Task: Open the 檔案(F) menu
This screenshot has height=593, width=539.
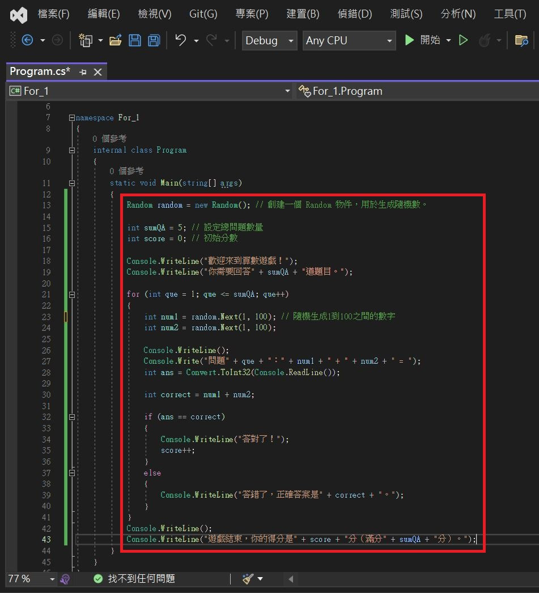Action: [54, 14]
